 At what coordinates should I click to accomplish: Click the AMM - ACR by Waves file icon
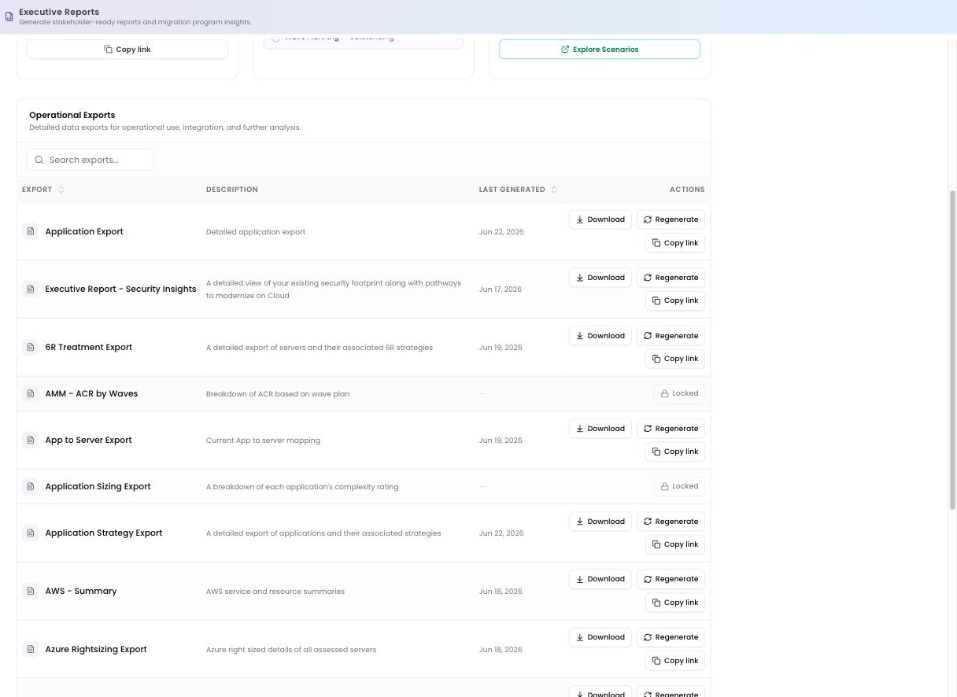point(31,393)
